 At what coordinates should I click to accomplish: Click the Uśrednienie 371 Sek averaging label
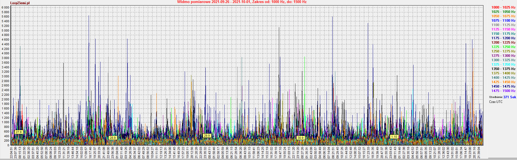pyautogui.click(x=502, y=97)
